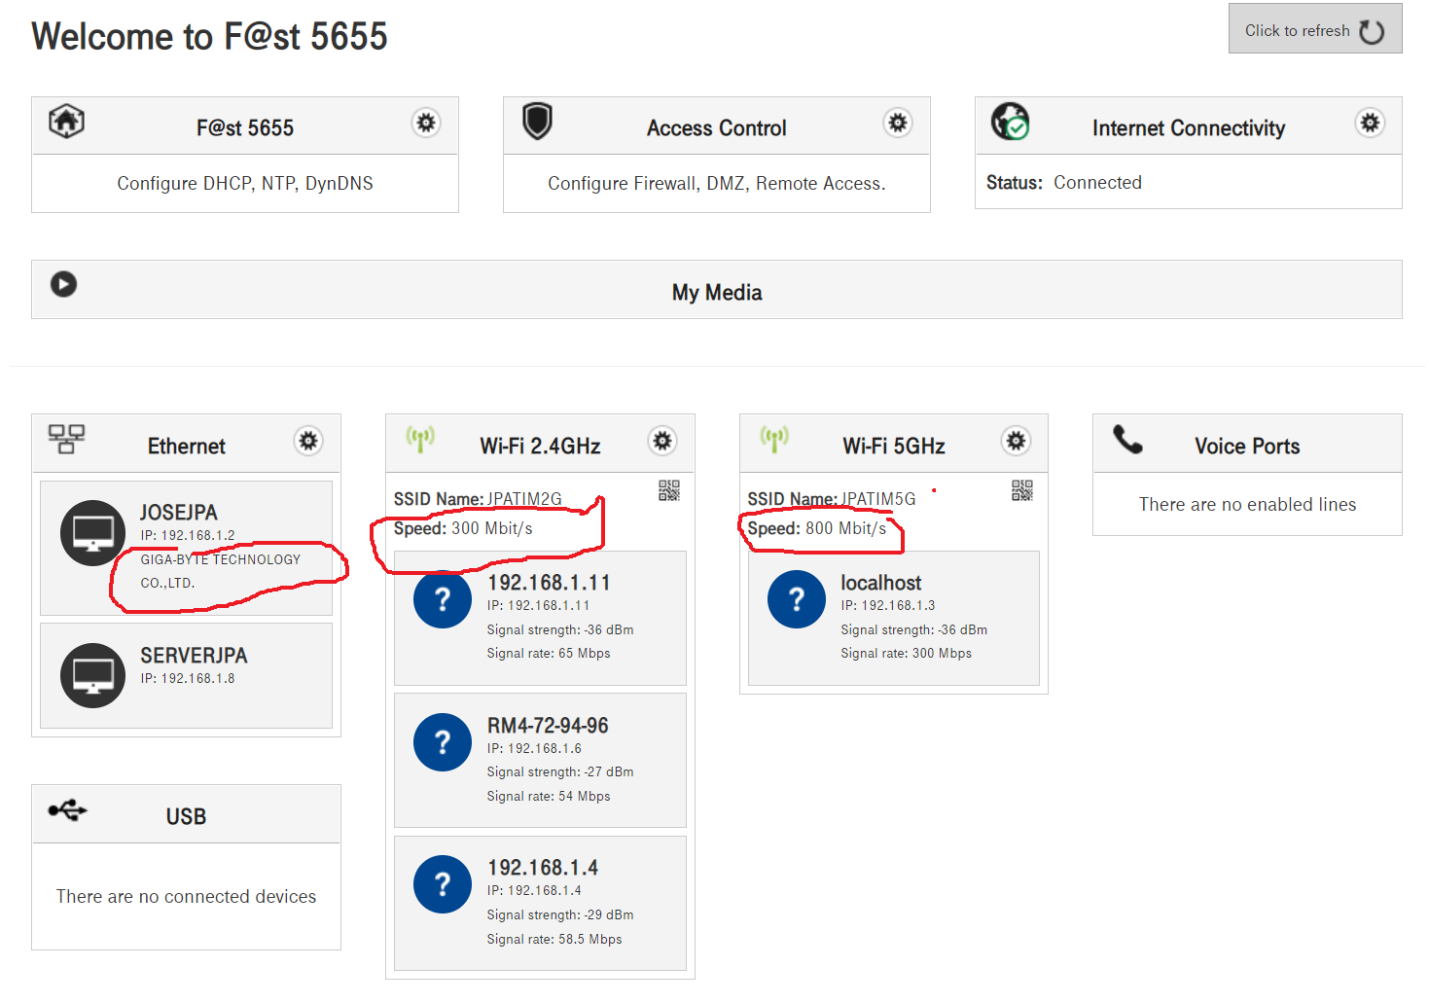Click the 192.168.1.11 device heading
Screen dimensions: 1429x1003
click(549, 583)
